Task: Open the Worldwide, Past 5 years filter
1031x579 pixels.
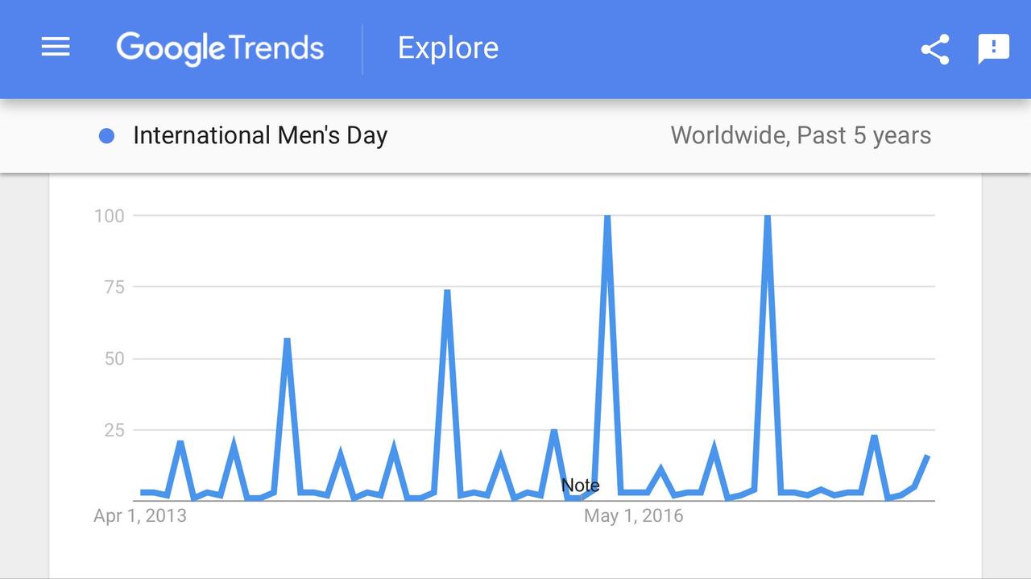Action: pos(800,135)
